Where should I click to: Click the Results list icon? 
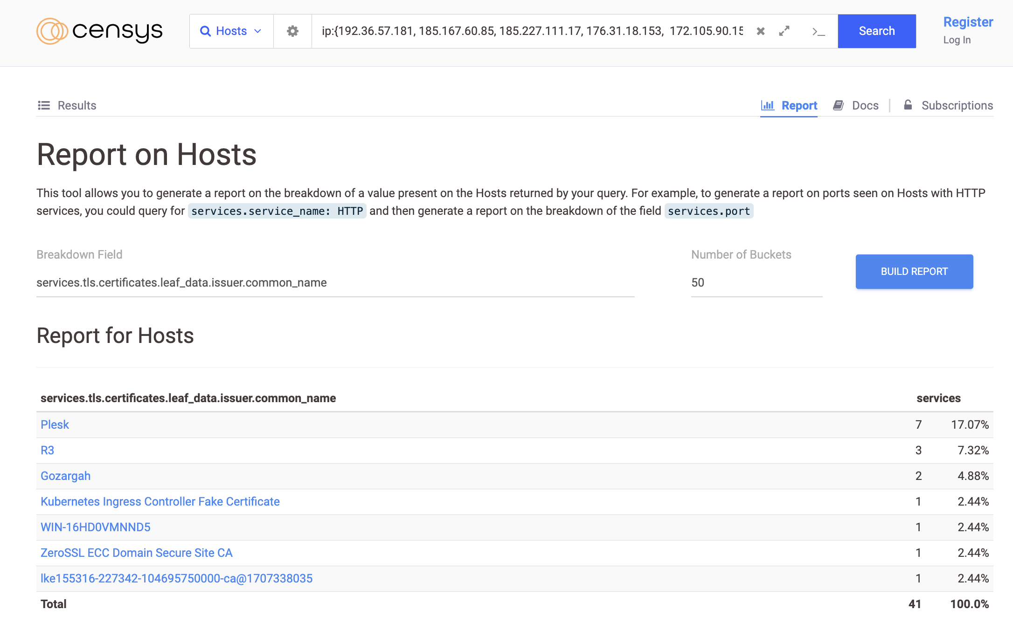tap(44, 105)
